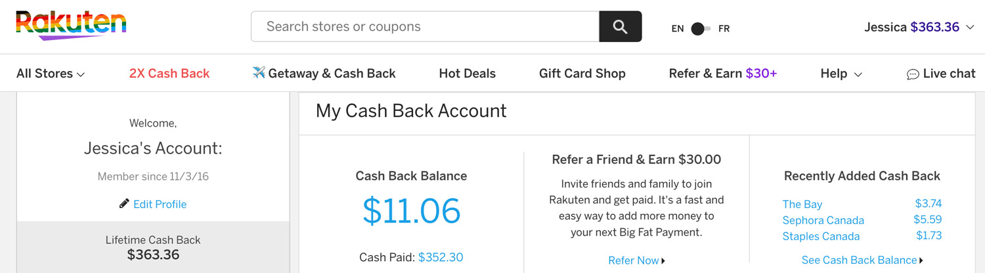The width and height of the screenshot is (985, 273).
Task: Click the pencil icon next to Edit Profile
Action: point(124,203)
